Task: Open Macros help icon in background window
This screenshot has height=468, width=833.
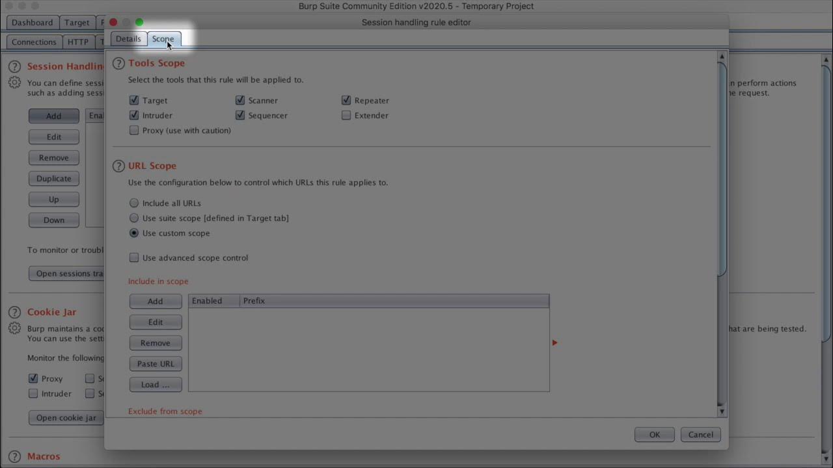Action: point(14,456)
